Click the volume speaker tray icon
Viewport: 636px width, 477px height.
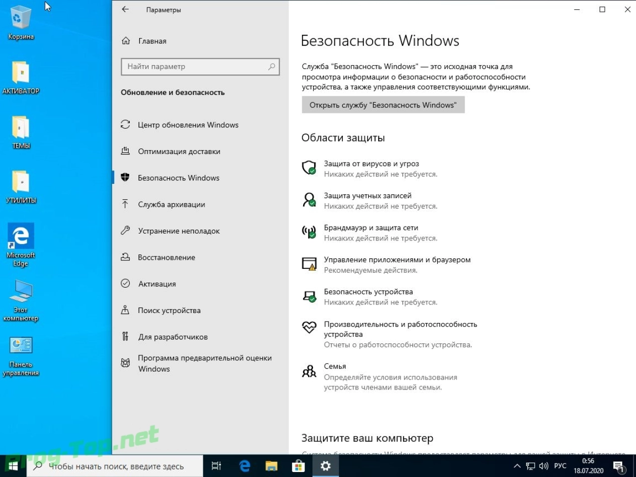tap(544, 466)
